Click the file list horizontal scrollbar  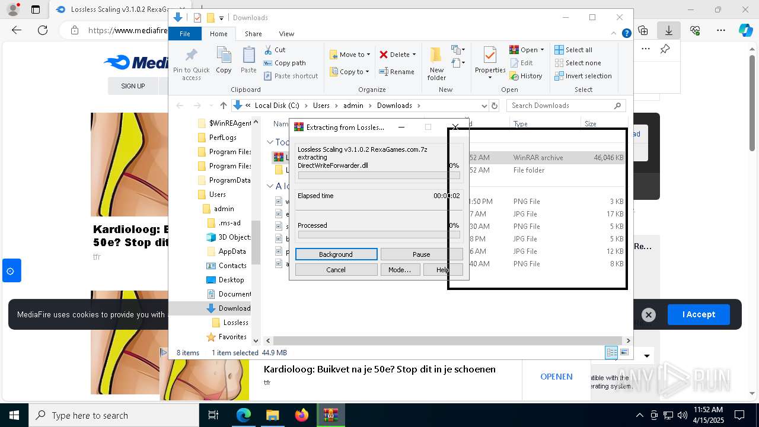click(448, 340)
